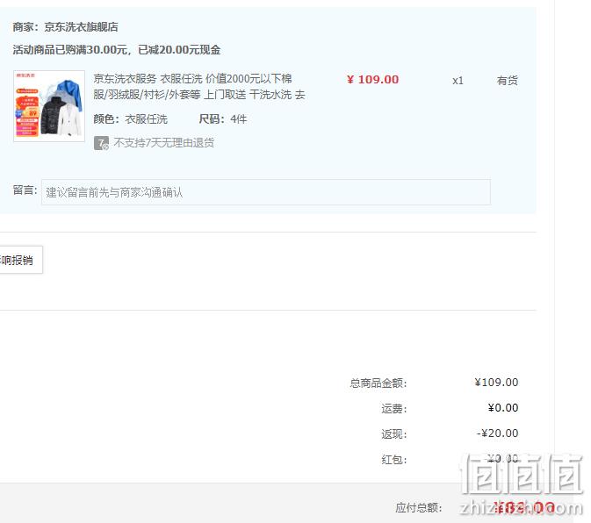
Task: Click the x1 quantity indicator
Action: 458,81
